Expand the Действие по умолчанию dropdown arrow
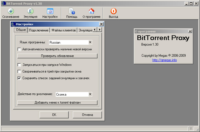 (90, 94)
